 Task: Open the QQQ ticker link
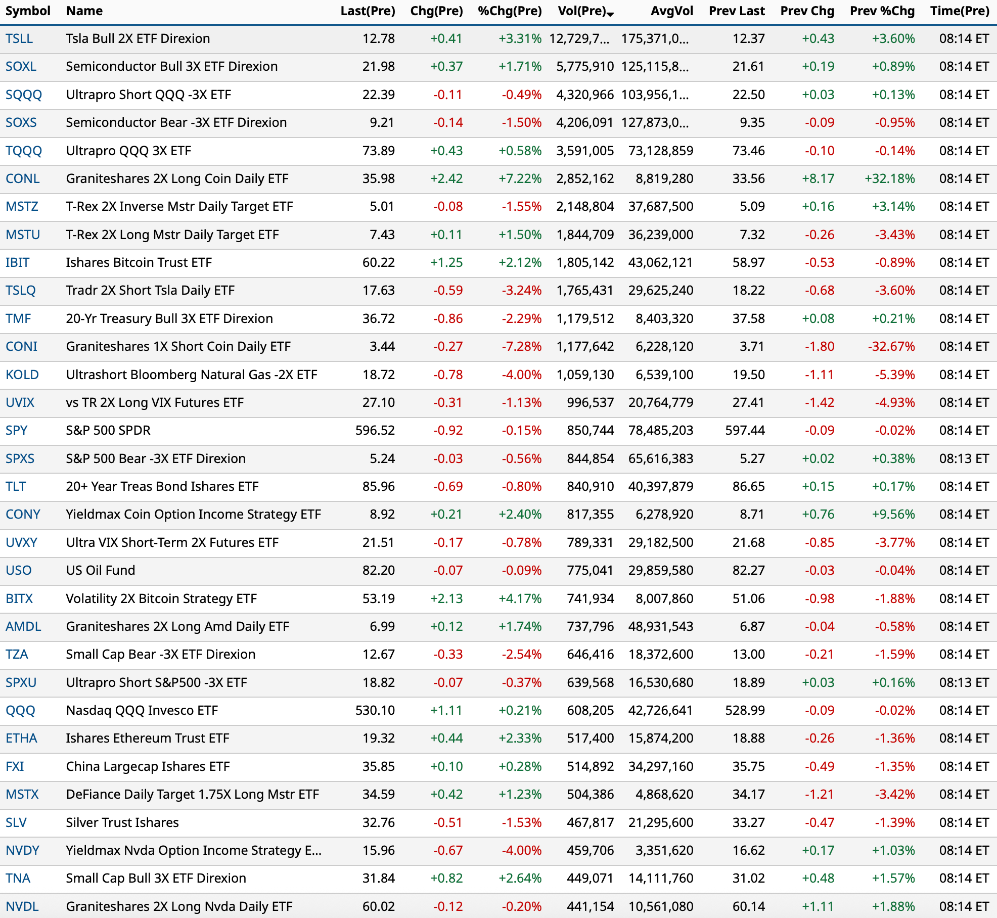[20, 710]
